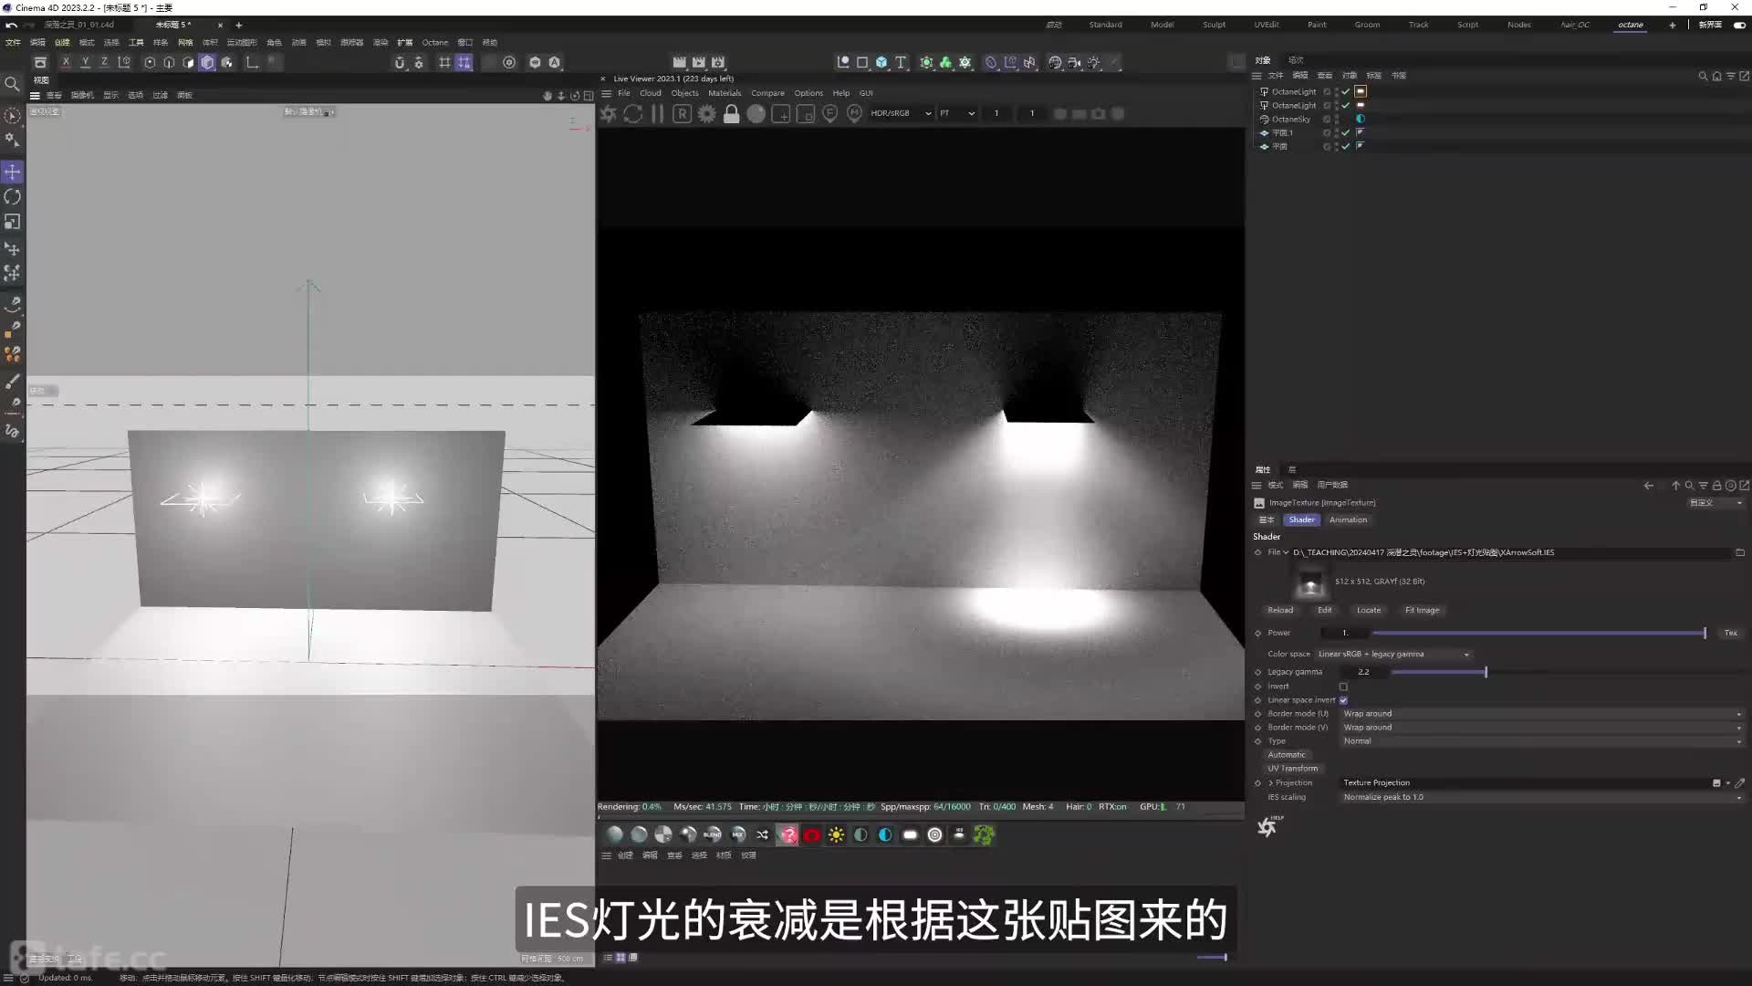The width and height of the screenshot is (1752, 986).
Task: Open the Color space dropdown
Action: coord(1393,654)
